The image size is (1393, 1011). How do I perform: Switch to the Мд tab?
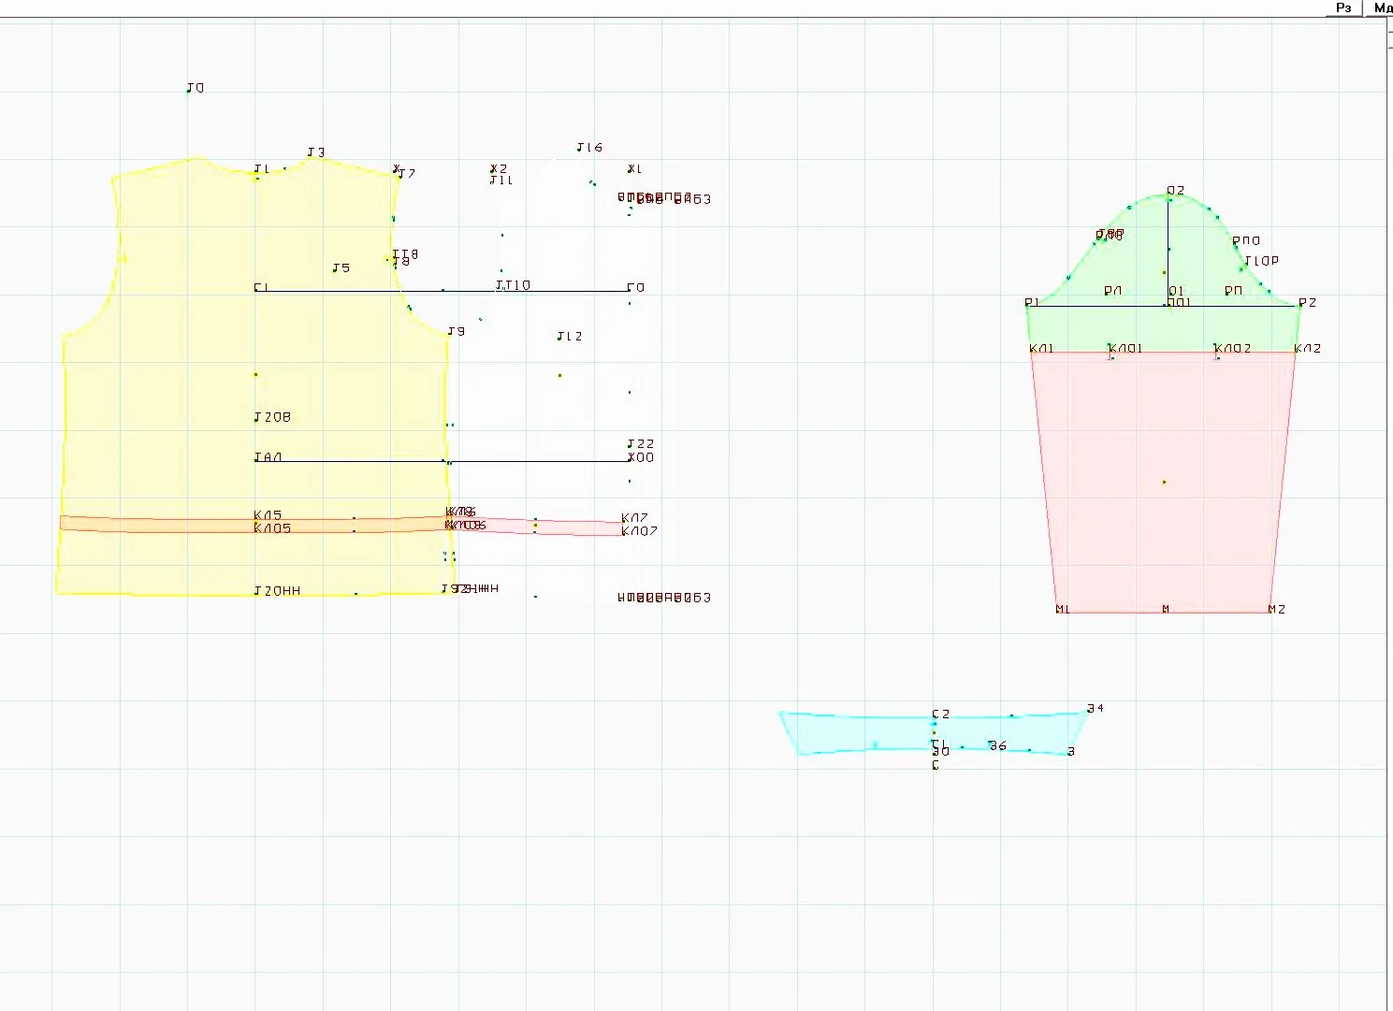(x=1381, y=8)
